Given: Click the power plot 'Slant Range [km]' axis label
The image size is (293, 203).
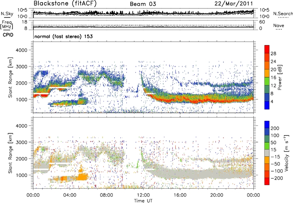Looking at the screenshot, I should click(10, 77).
